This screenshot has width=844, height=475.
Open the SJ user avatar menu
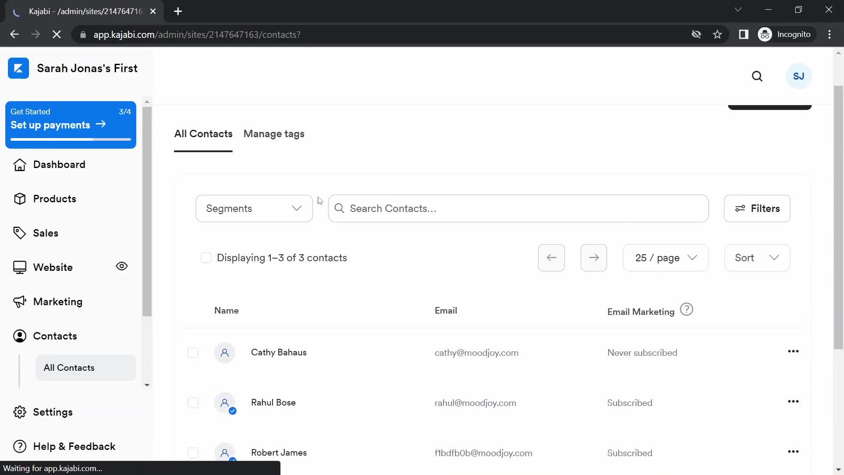click(x=798, y=77)
